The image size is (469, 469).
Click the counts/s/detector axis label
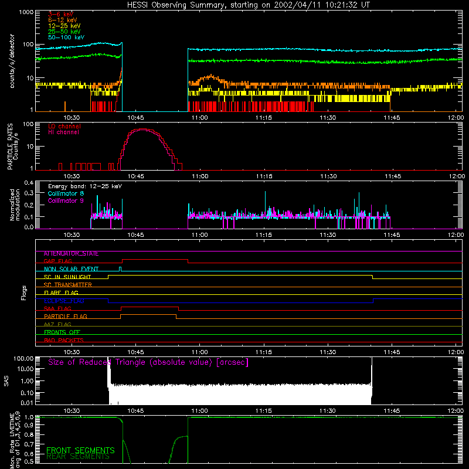[x=12, y=61]
